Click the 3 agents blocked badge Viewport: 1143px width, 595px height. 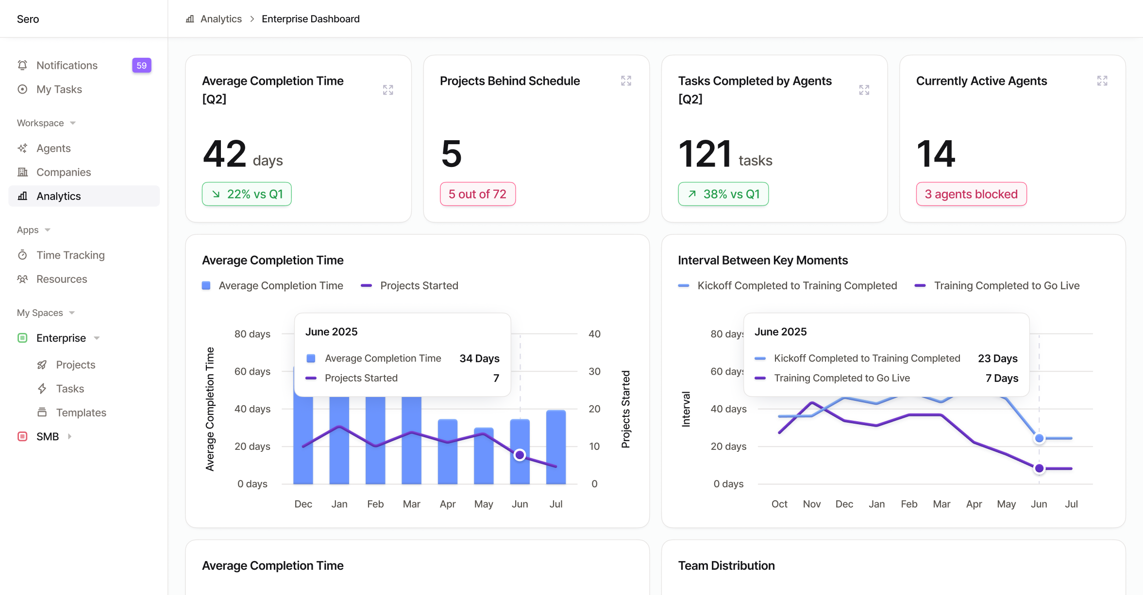click(971, 194)
